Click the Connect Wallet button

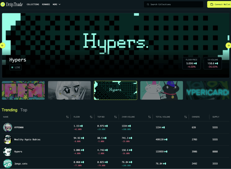click(219, 4)
